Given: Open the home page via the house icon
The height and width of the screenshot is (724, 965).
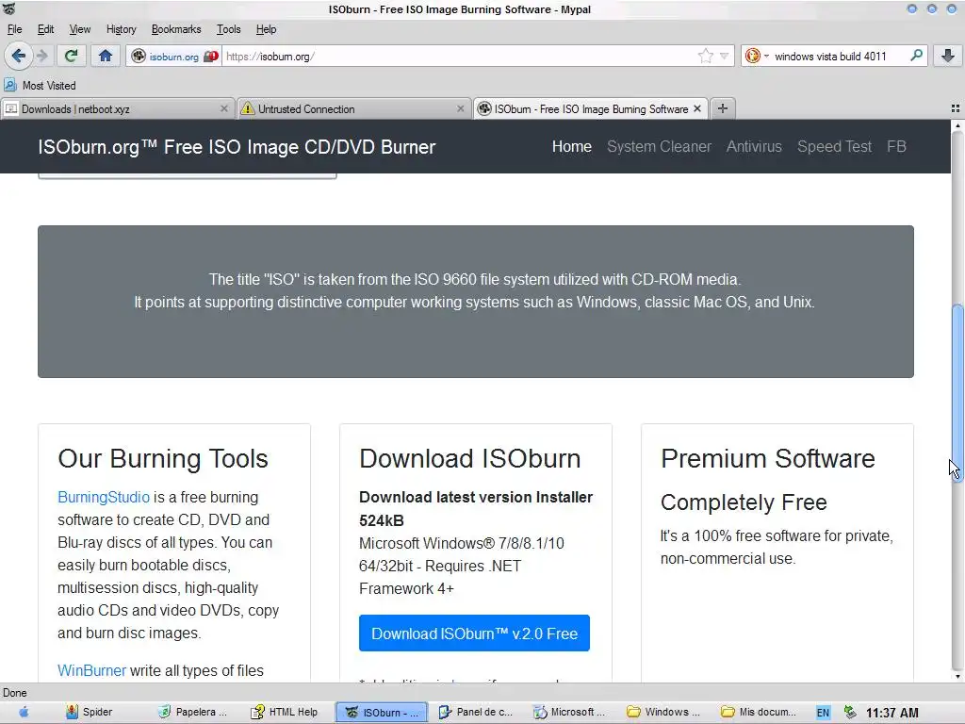Looking at the screenshot, I should click(106, 56).
